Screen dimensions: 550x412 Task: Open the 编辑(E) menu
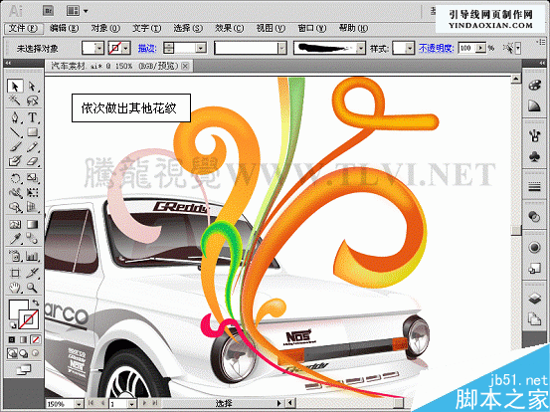(x=64, y=28)
